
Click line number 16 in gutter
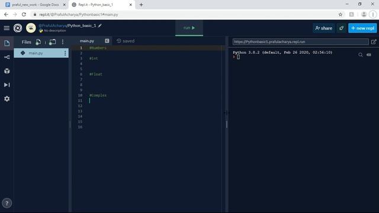80,127
